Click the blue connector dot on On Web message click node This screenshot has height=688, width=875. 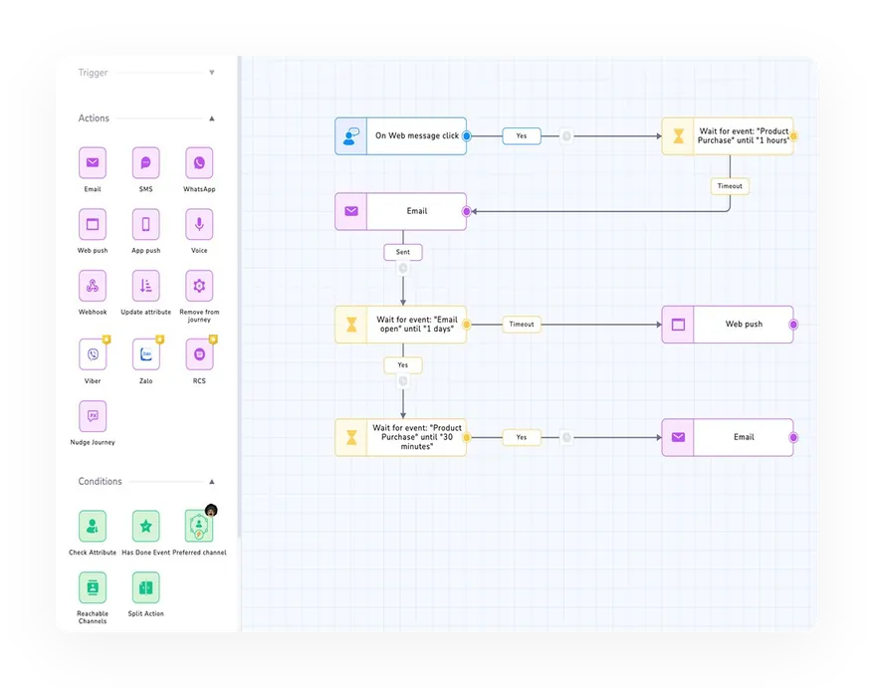(467, 135)
